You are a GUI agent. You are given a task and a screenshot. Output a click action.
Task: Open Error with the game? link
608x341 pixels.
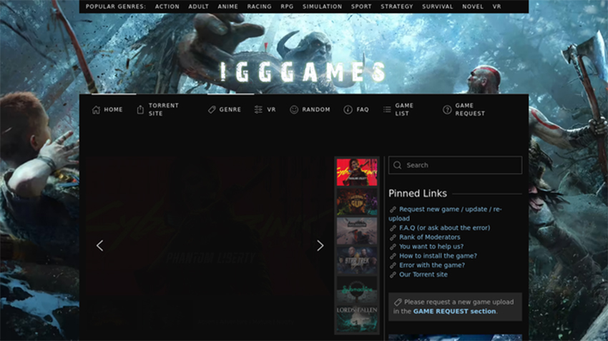pos(432,265)
